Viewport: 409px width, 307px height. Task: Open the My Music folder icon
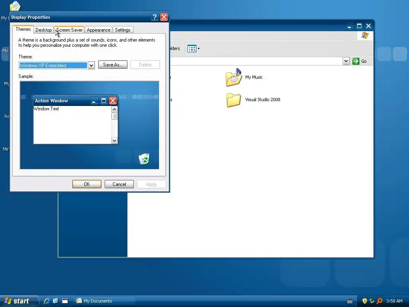click(233, 77)
